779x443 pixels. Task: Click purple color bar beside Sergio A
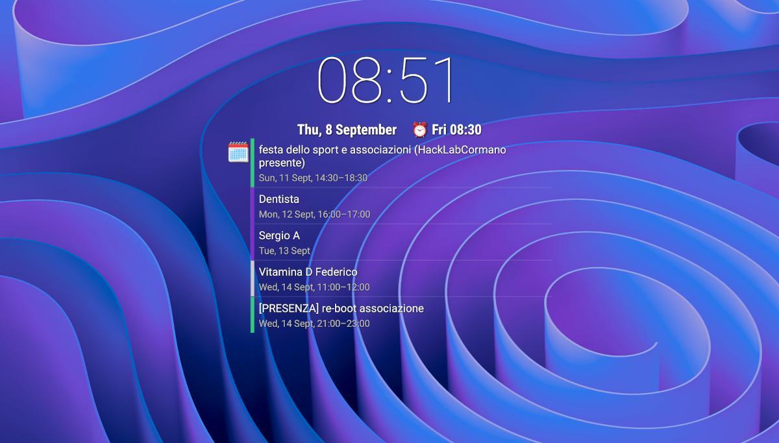253,242
